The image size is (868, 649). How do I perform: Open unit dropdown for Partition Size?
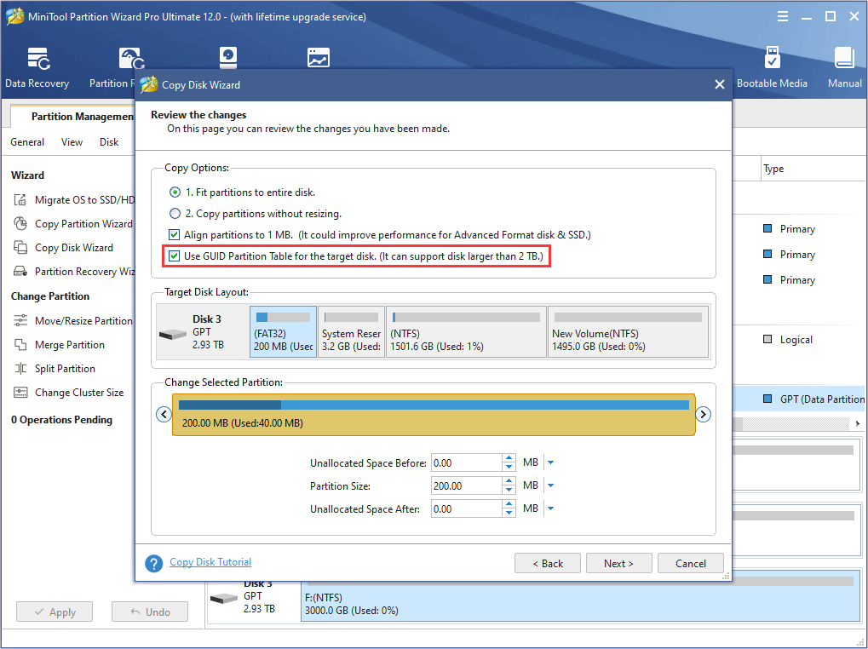(550, 485)
